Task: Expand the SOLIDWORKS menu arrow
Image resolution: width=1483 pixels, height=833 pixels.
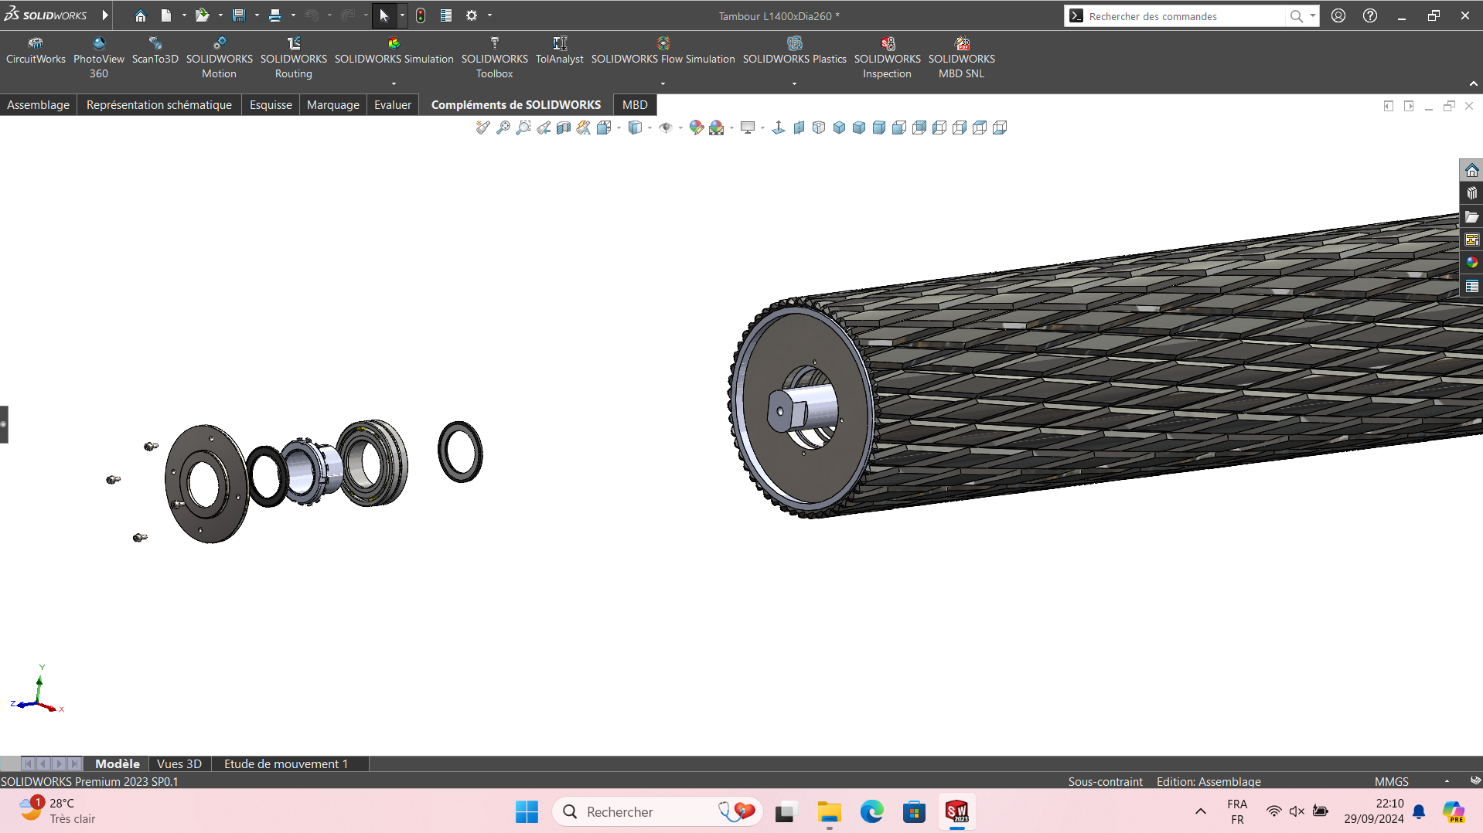Action: (105, 15)
